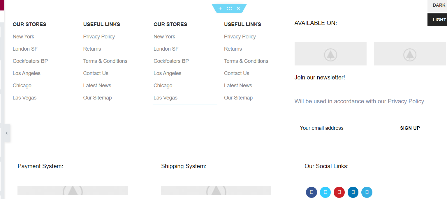Click the section drag handle dots icon
The height and width of the screenshot is (199, 447).
pyautogui.click(x=229, y=8)
